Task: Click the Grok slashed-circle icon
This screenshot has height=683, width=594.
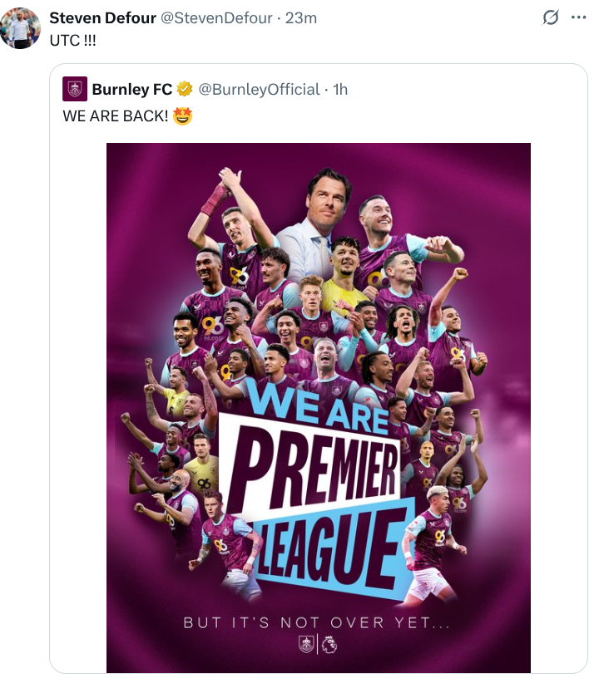Action: tap(550, 17)
